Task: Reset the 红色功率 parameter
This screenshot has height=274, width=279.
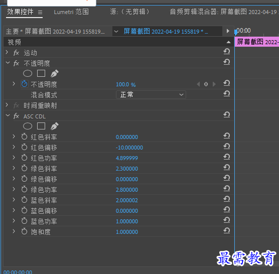Action: (226, 157)
